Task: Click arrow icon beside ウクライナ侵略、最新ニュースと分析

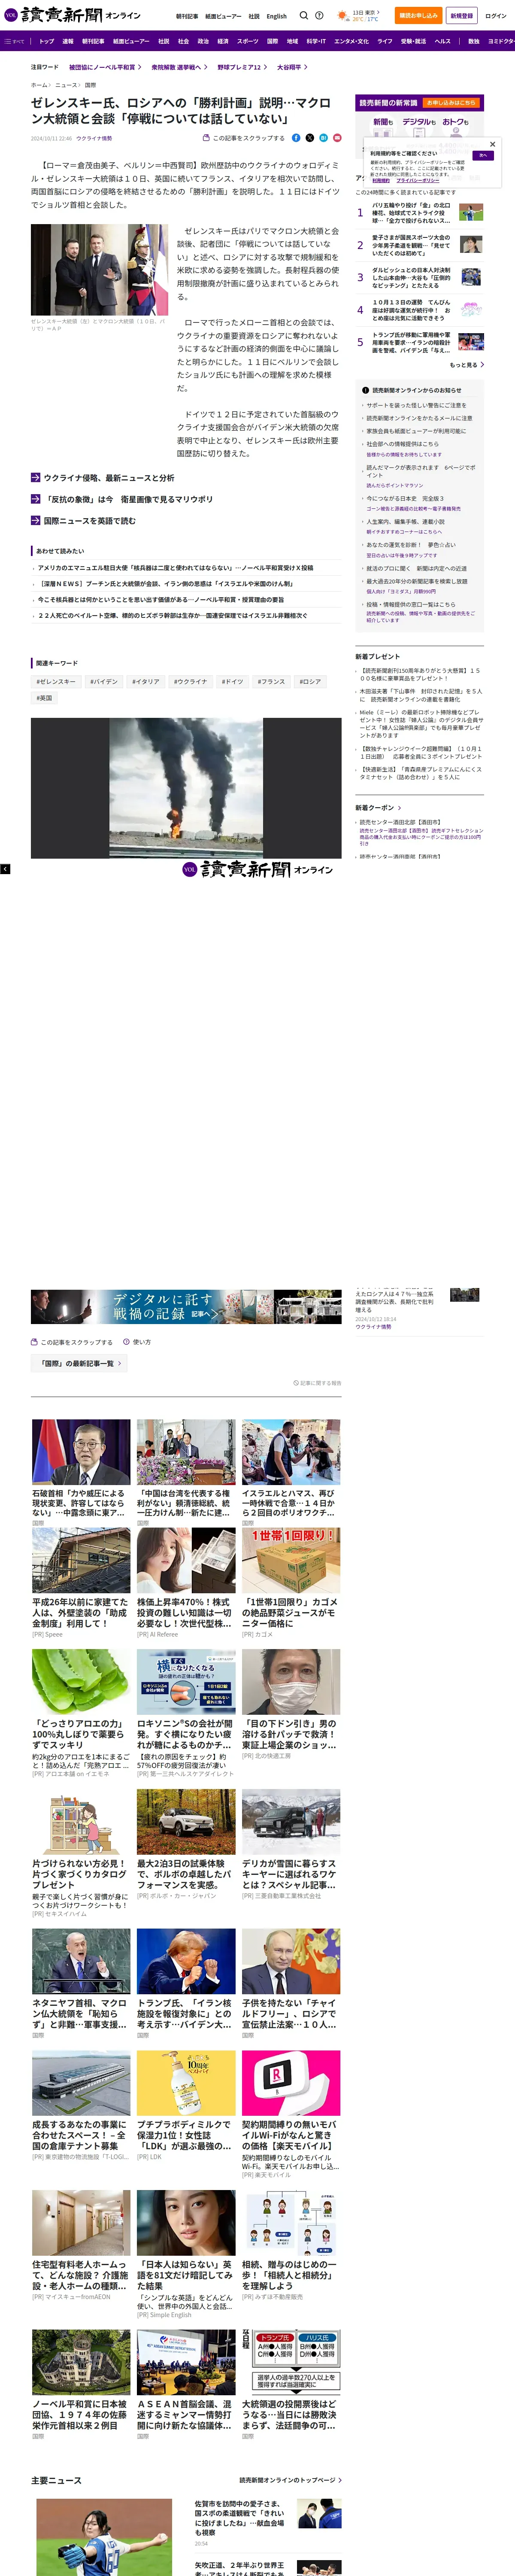Action: (36, 478)
